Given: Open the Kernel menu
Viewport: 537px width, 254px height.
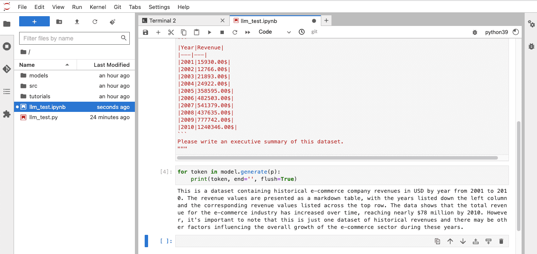Looking at the screenshot, I should 98,7.
